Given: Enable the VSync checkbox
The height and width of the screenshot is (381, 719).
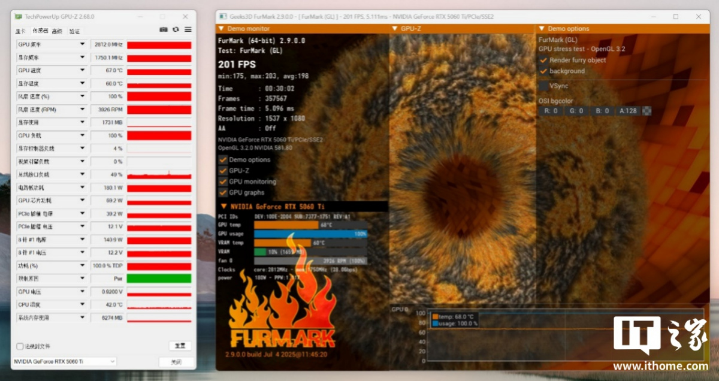Looking at the screenshot, I should coord(543,86).
